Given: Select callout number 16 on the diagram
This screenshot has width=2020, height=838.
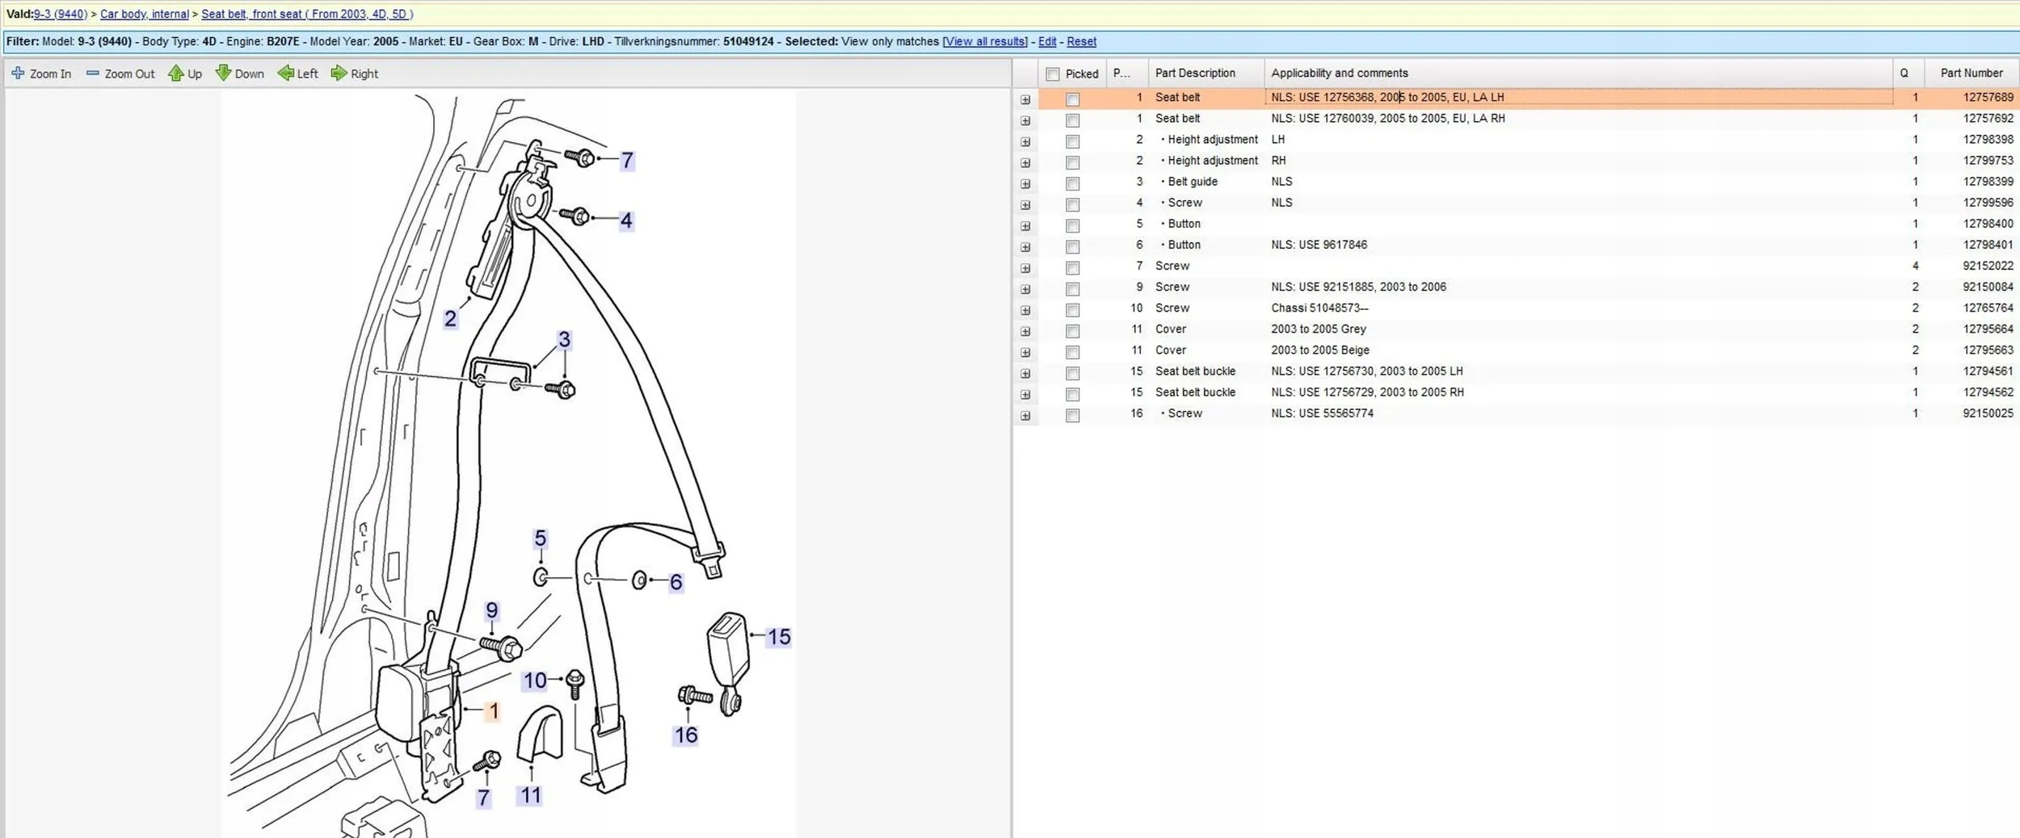Looking at the screenshot, I should coord(686,735).
